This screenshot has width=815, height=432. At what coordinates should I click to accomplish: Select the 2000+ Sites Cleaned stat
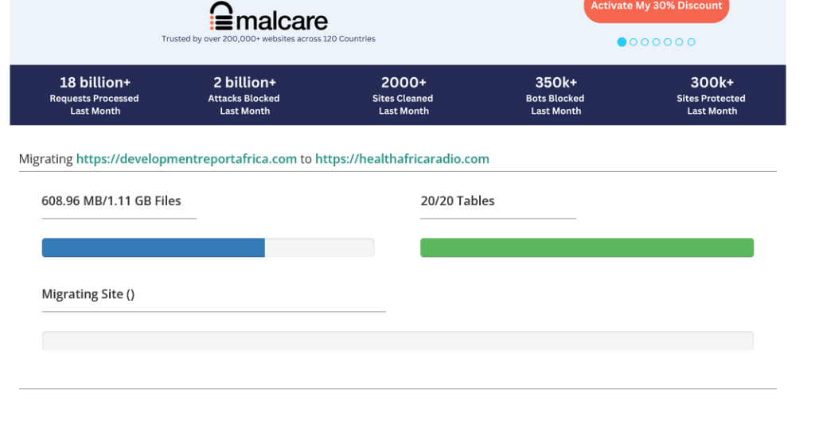[404, 95]
